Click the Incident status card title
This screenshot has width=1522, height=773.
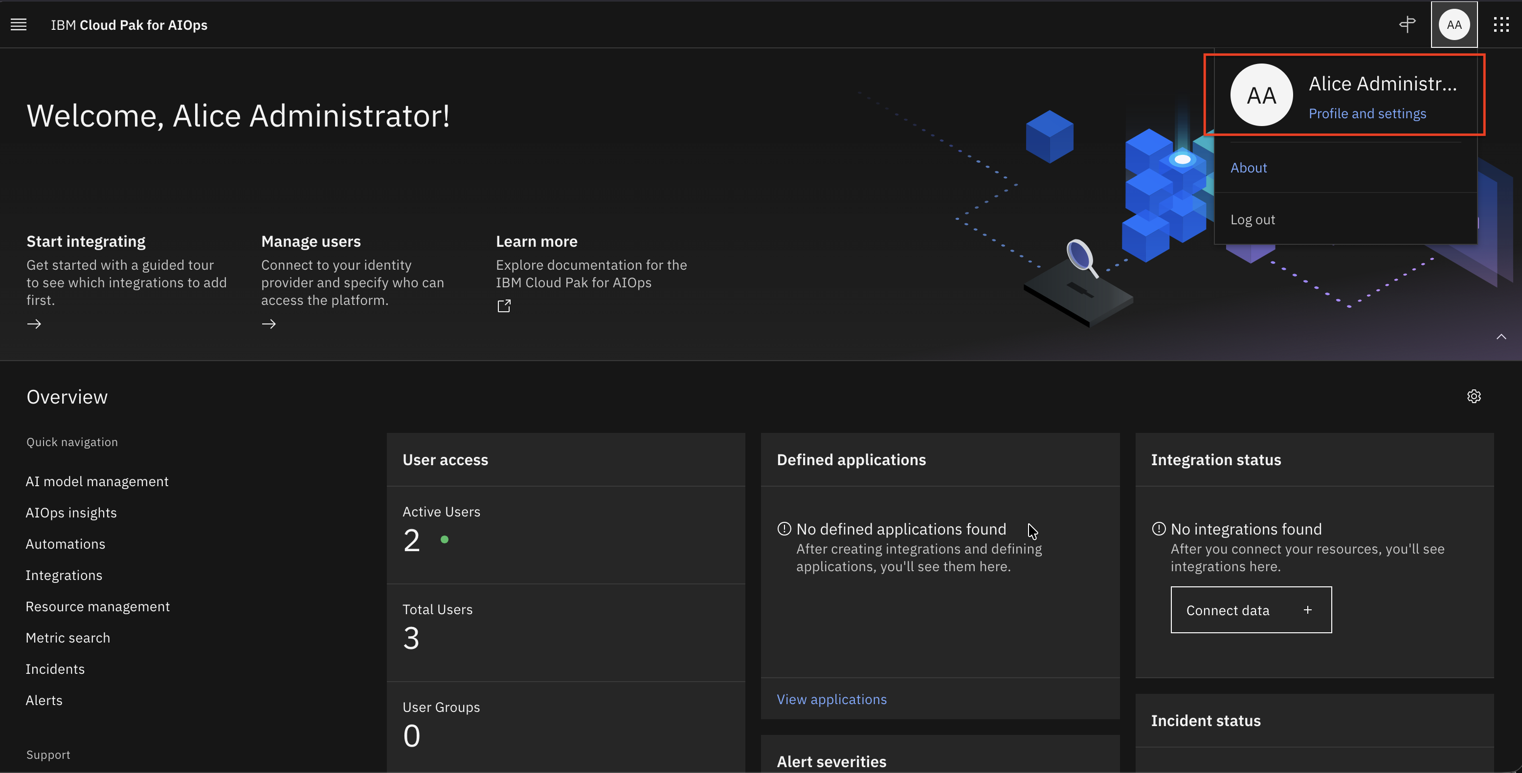[x=1205, y=721]
